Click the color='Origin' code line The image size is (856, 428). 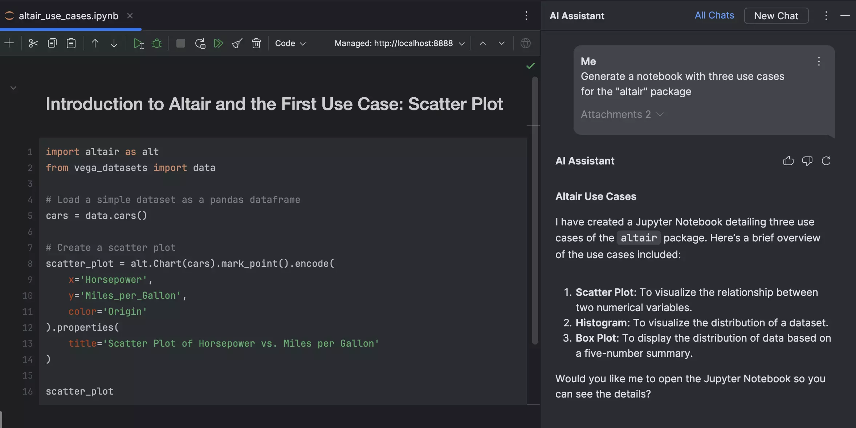tap(107, 311)
